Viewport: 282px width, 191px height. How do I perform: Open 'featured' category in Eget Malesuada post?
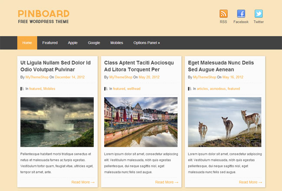tap(234, 89)
